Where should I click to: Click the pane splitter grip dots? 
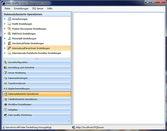click(x=36, y=59)
